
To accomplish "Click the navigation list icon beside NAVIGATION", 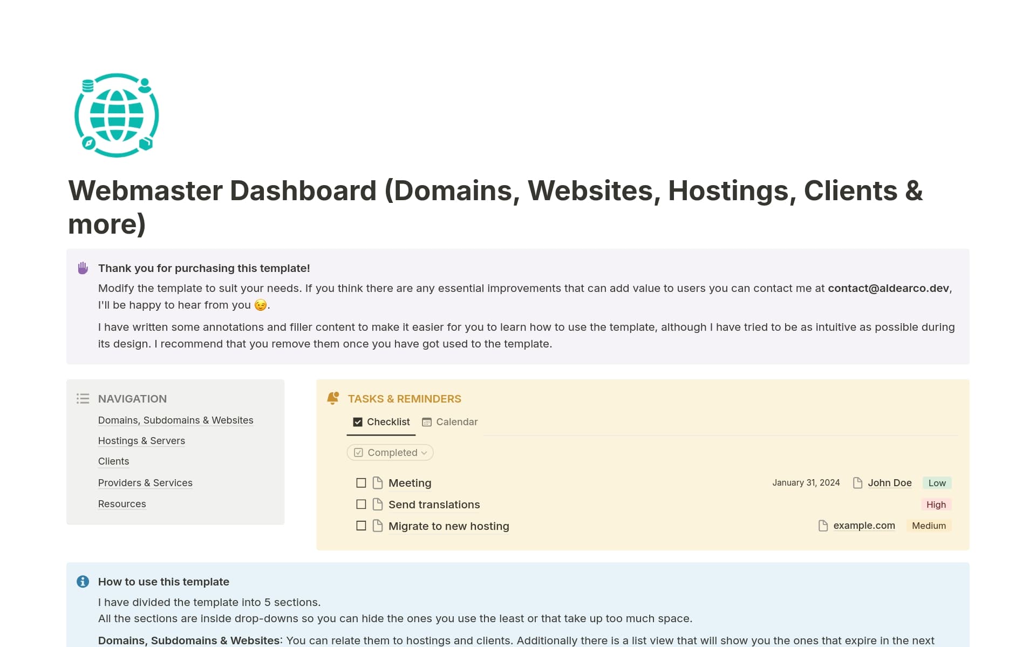I will (x=83, y=398).
